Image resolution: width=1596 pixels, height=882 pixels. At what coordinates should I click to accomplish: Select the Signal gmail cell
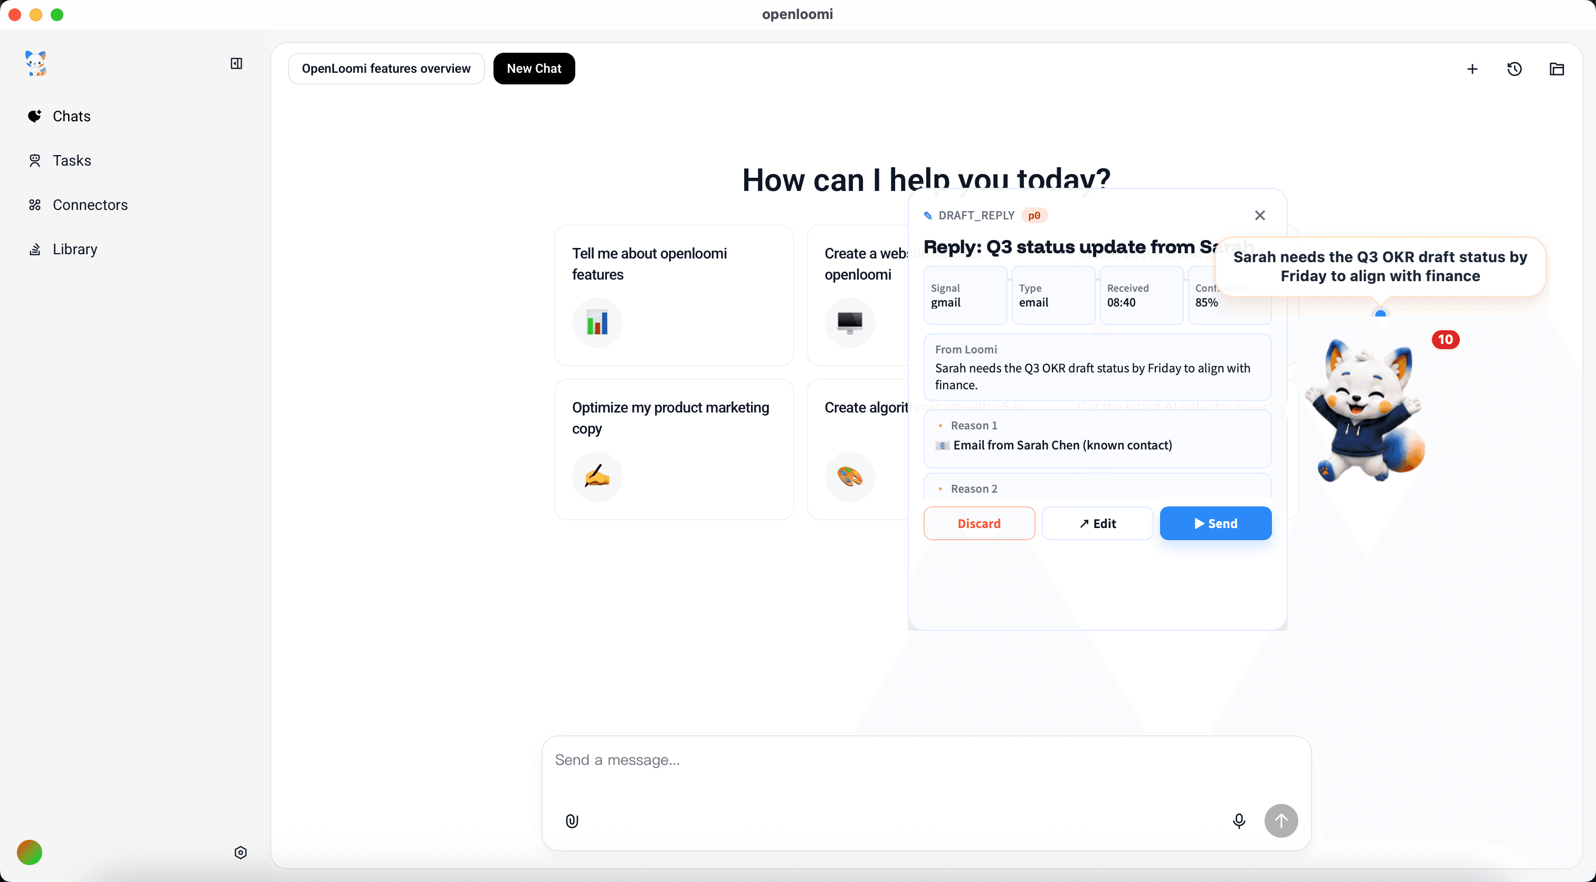[965, 295]
